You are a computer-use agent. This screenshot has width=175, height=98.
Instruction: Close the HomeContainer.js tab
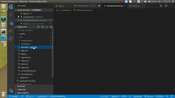click(x=125, y=6)
